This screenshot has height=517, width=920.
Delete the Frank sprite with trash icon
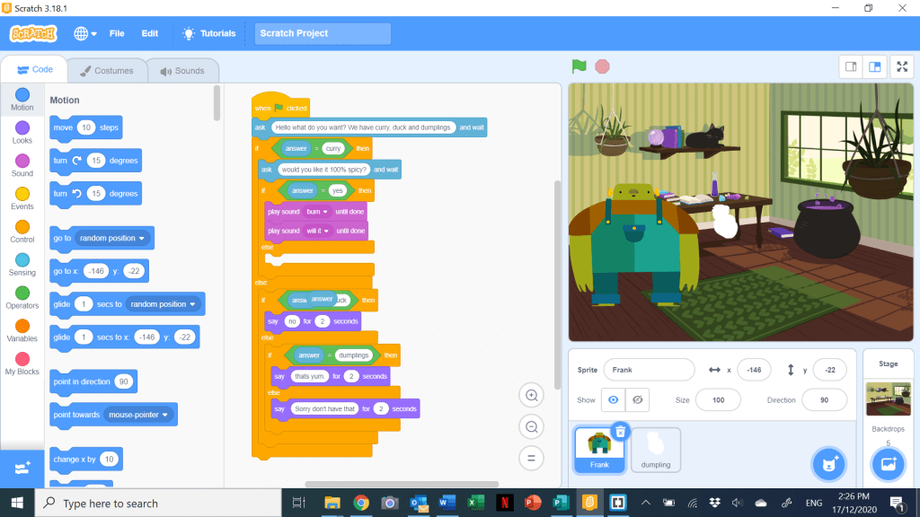click(x=619, y=432)
